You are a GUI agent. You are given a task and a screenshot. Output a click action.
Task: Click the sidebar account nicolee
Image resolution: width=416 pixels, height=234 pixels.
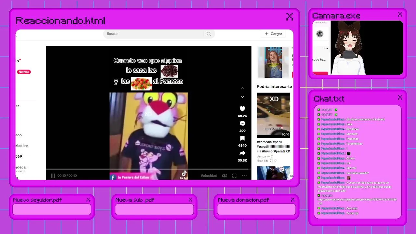point(21,146)
